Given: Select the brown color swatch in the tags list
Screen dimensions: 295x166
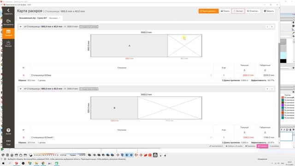Looking at the screenshot, I should [283, 102].
